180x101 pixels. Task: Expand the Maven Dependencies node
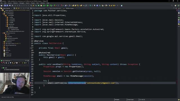(x=3, y=45)
